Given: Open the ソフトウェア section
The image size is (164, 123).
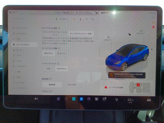Looking at the screenshot, I should click(x=19, y=88).
